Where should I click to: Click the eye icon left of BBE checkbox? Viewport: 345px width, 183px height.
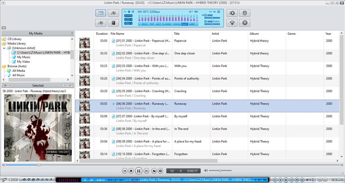(x=203, y=15)
